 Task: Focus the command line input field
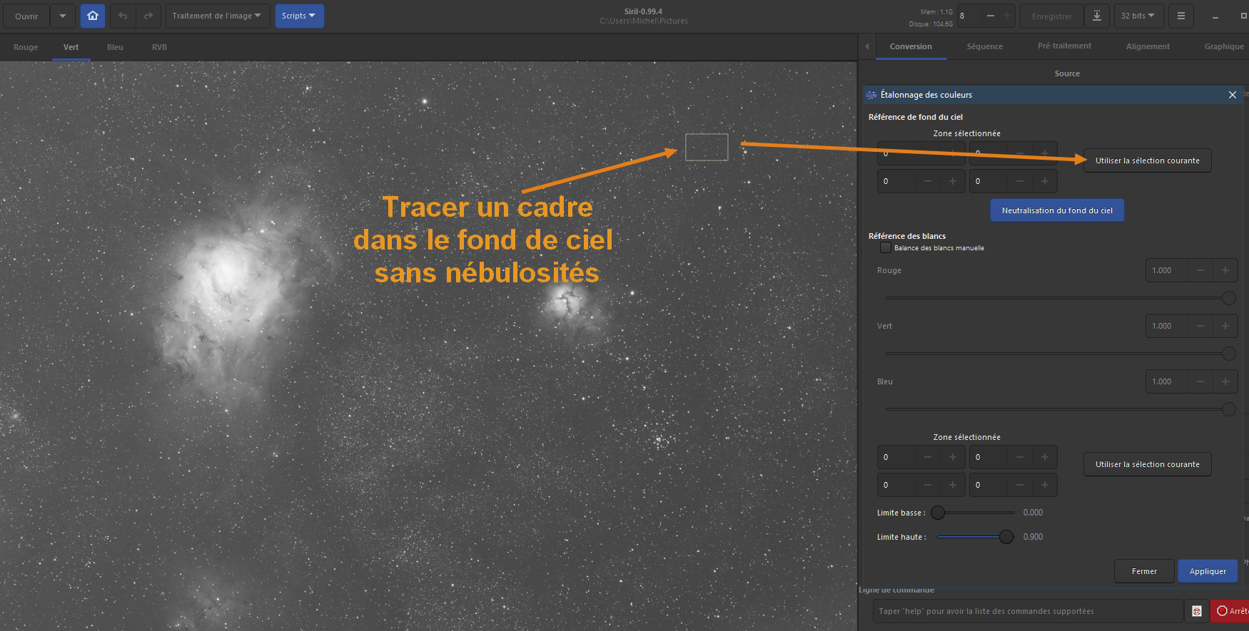click(x=1028, y=611)
